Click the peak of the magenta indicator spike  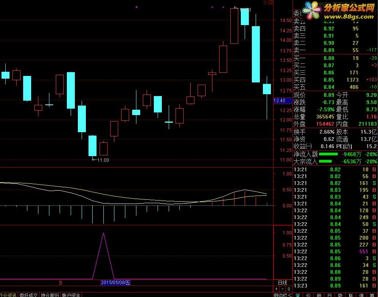[103, 233]
